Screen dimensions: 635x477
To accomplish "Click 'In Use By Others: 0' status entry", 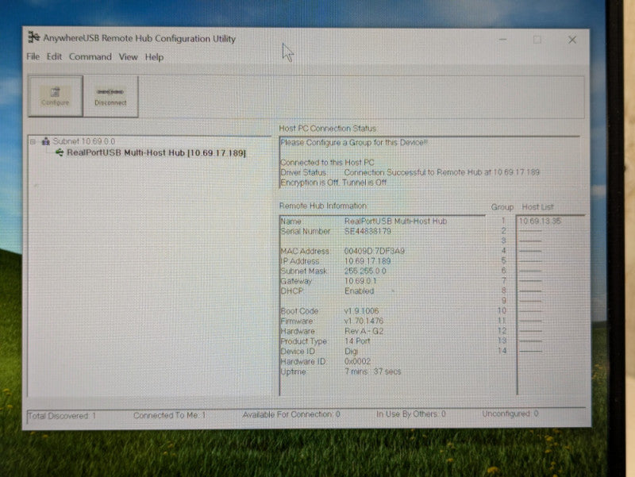I will (x=411, y=414).
